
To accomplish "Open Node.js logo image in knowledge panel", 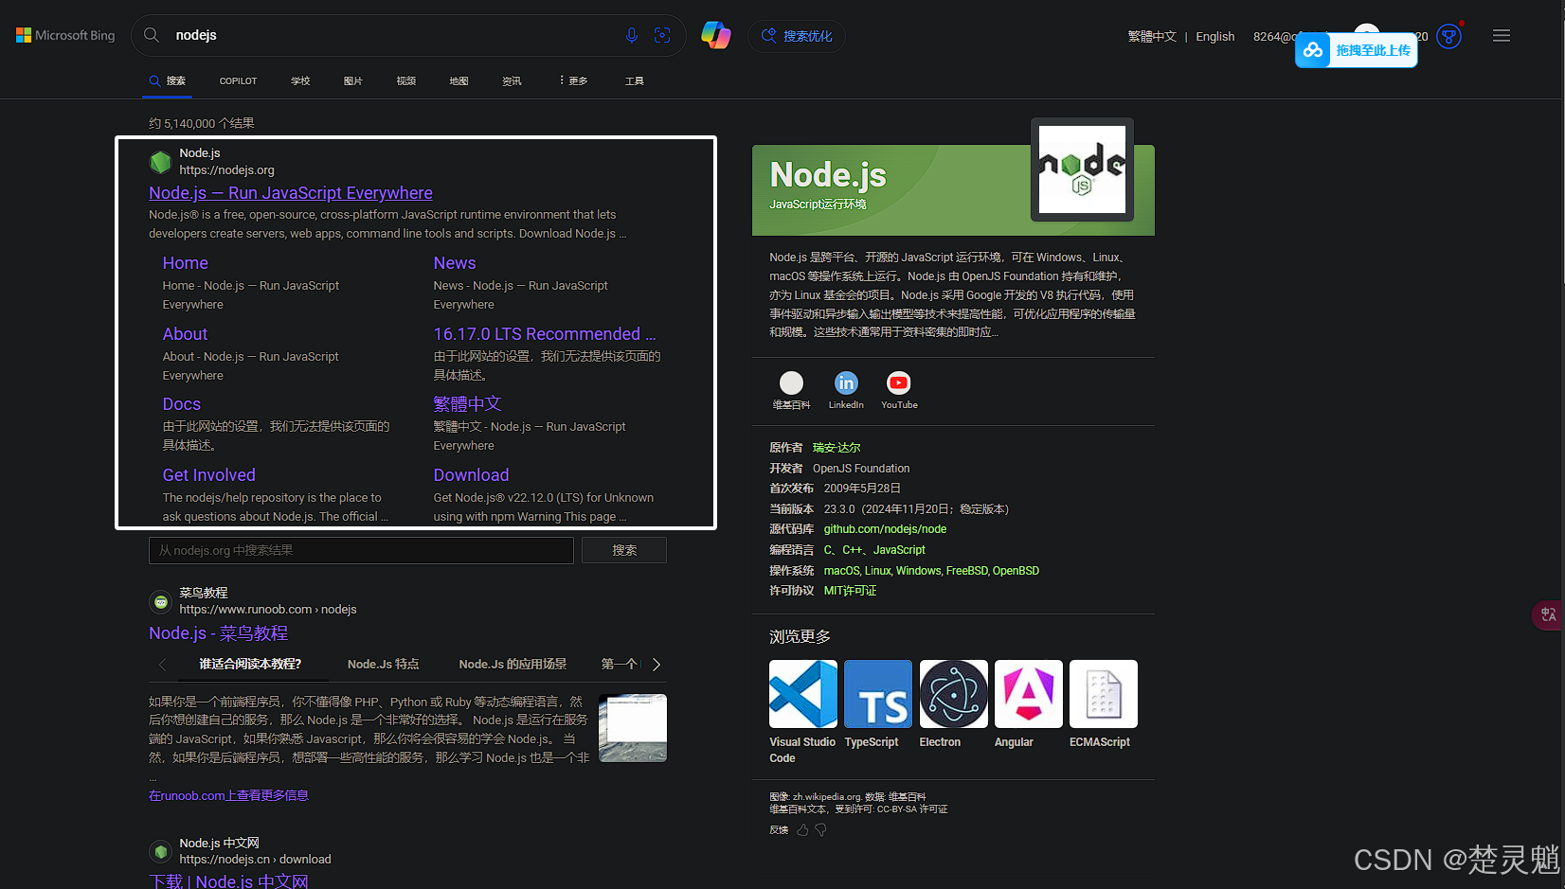I will click(1082, 169).
